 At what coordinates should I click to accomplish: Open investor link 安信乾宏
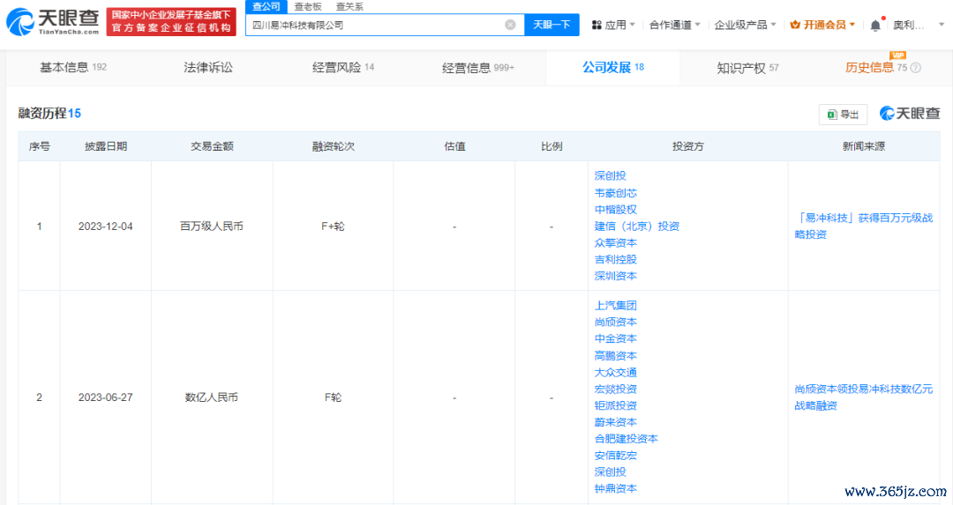point(616,456)
